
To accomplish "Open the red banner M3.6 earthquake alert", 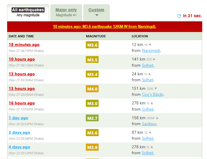I will (x=105, y=26).
